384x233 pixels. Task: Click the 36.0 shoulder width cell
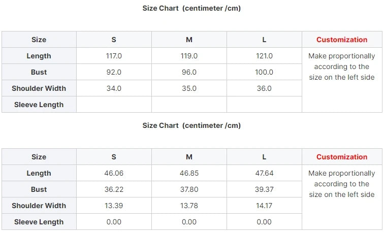tap(264, 88)
